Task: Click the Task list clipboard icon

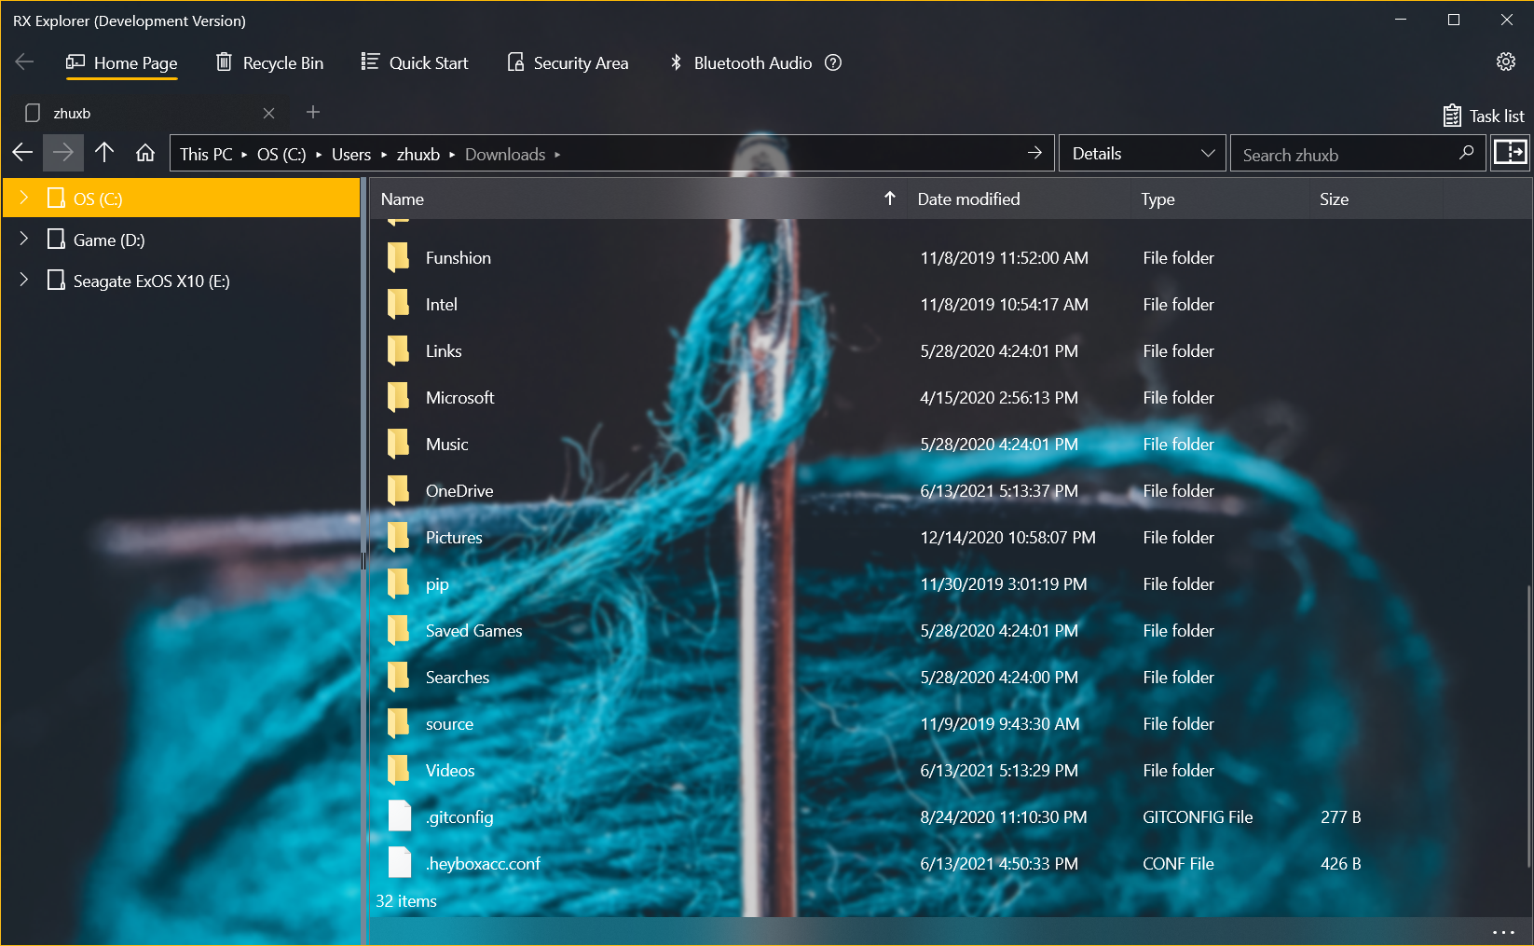Action: [x=1451, y=116]
